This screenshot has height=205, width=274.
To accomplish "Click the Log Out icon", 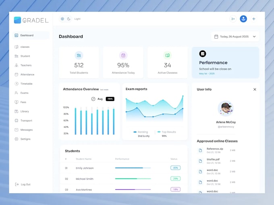I will (x=17, y=184).
